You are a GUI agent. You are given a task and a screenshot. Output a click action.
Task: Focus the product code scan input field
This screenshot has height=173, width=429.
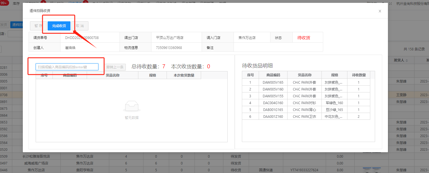click(x=67, y=67)
